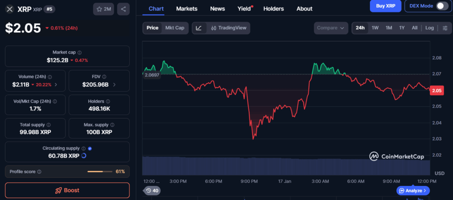This screenshot has width=453, height=200.
Task: Expand FDV details chevron
Action: tap(115, 85)
